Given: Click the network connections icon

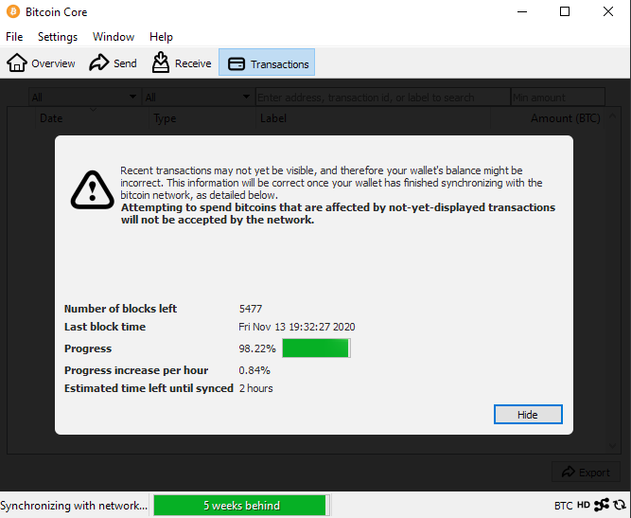Looking at the screenshot, I should (x=602, y=505).
